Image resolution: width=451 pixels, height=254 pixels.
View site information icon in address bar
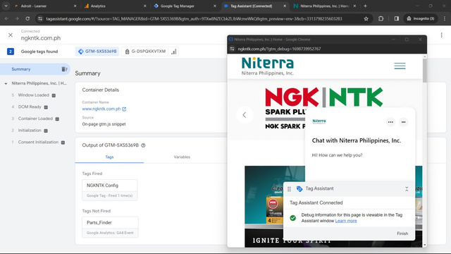click(x=40, y=19)
